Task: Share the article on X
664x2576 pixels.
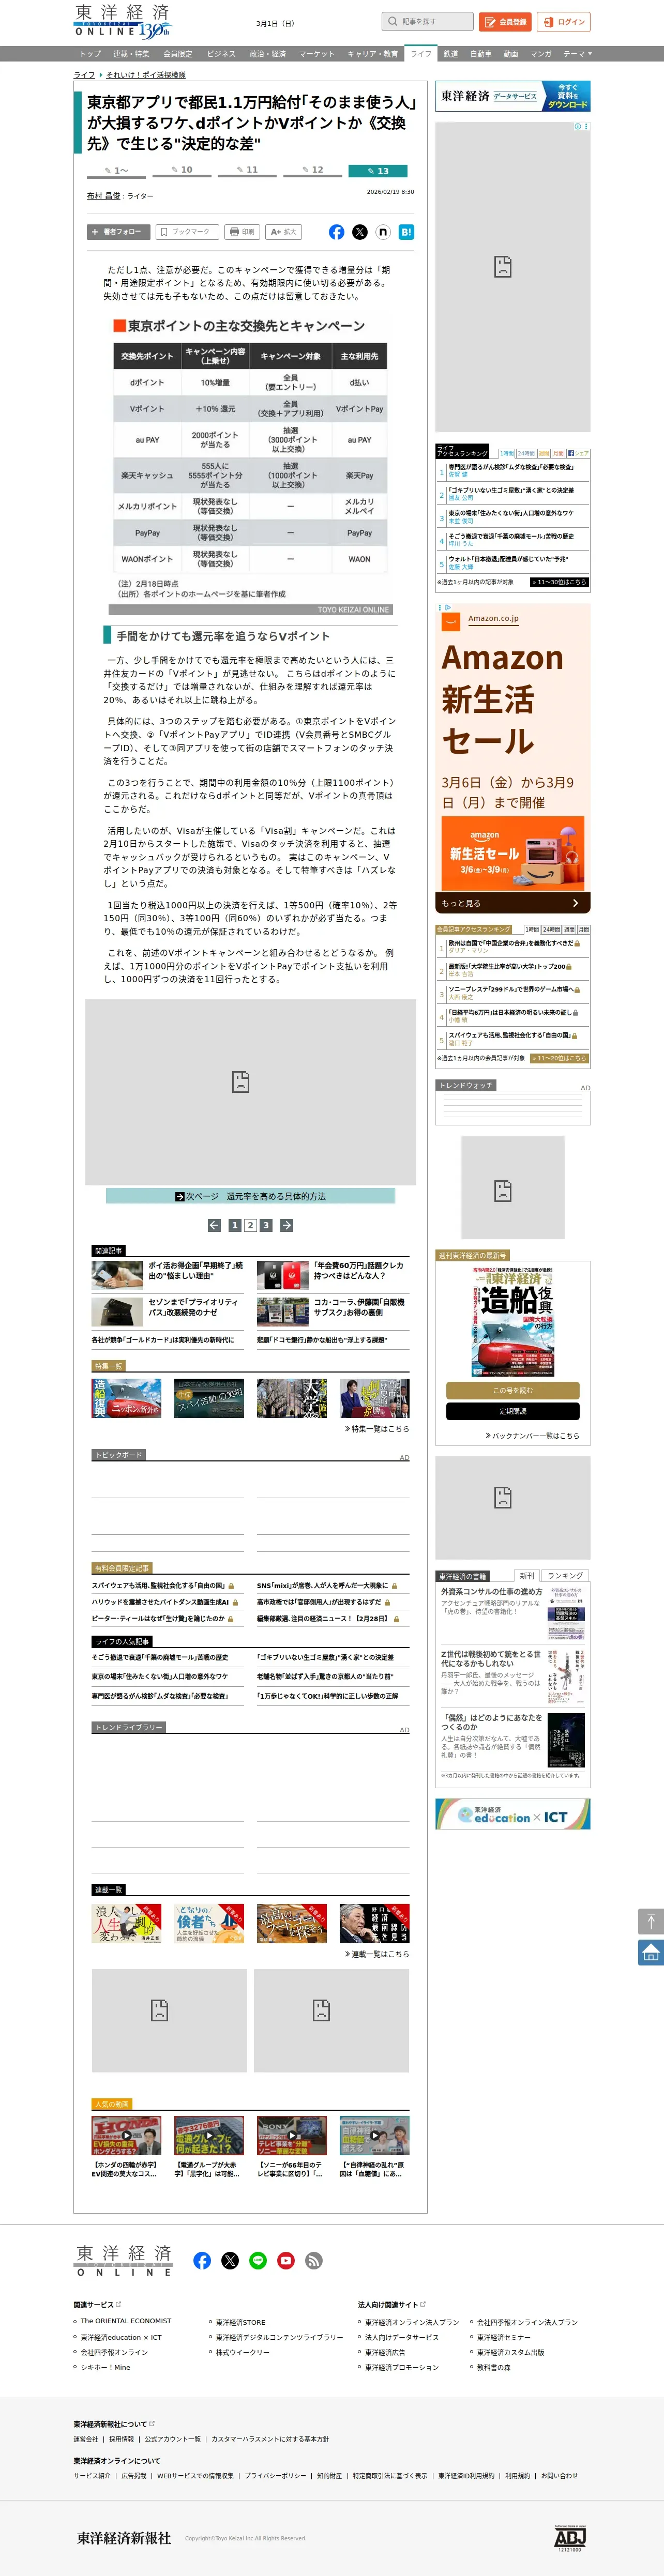Action: [x=360, y=232]
